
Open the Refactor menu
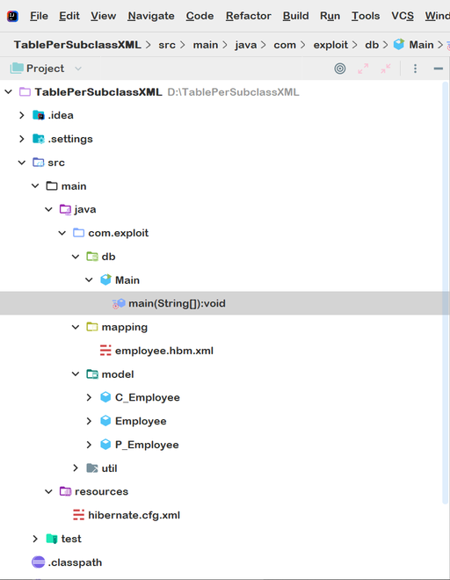click(x=249, y=16)
